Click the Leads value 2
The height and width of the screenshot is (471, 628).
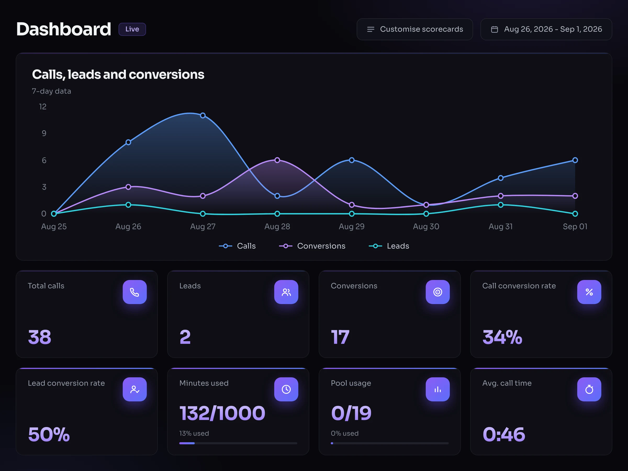click(x=185, y=337)
